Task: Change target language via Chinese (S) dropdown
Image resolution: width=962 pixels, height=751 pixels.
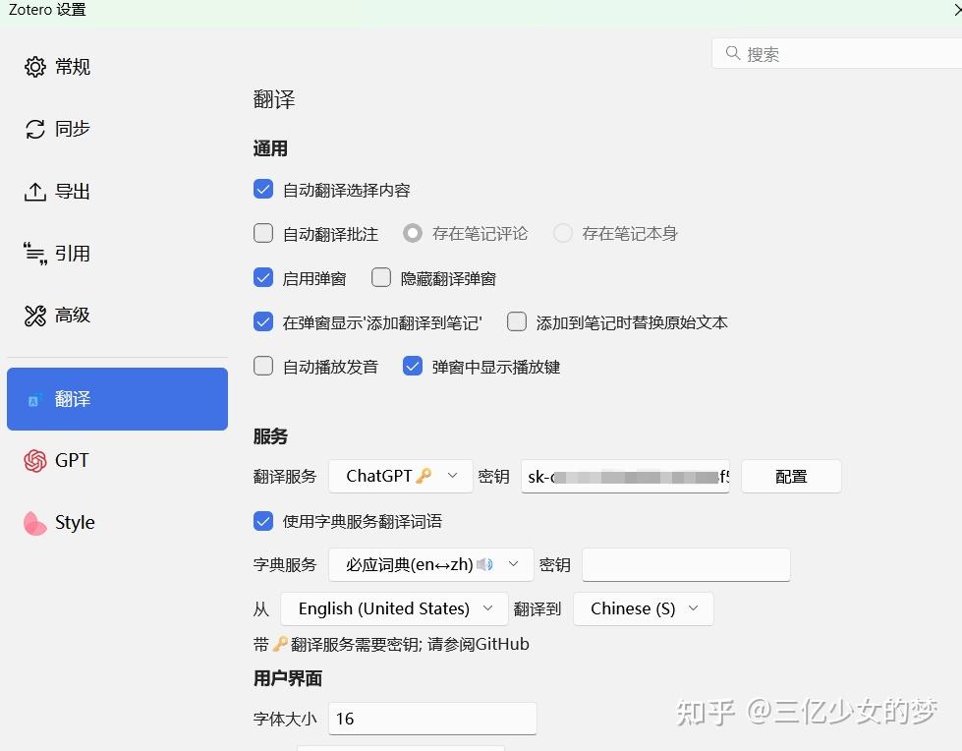Action: pyautogui.click(x=643, y=608)
